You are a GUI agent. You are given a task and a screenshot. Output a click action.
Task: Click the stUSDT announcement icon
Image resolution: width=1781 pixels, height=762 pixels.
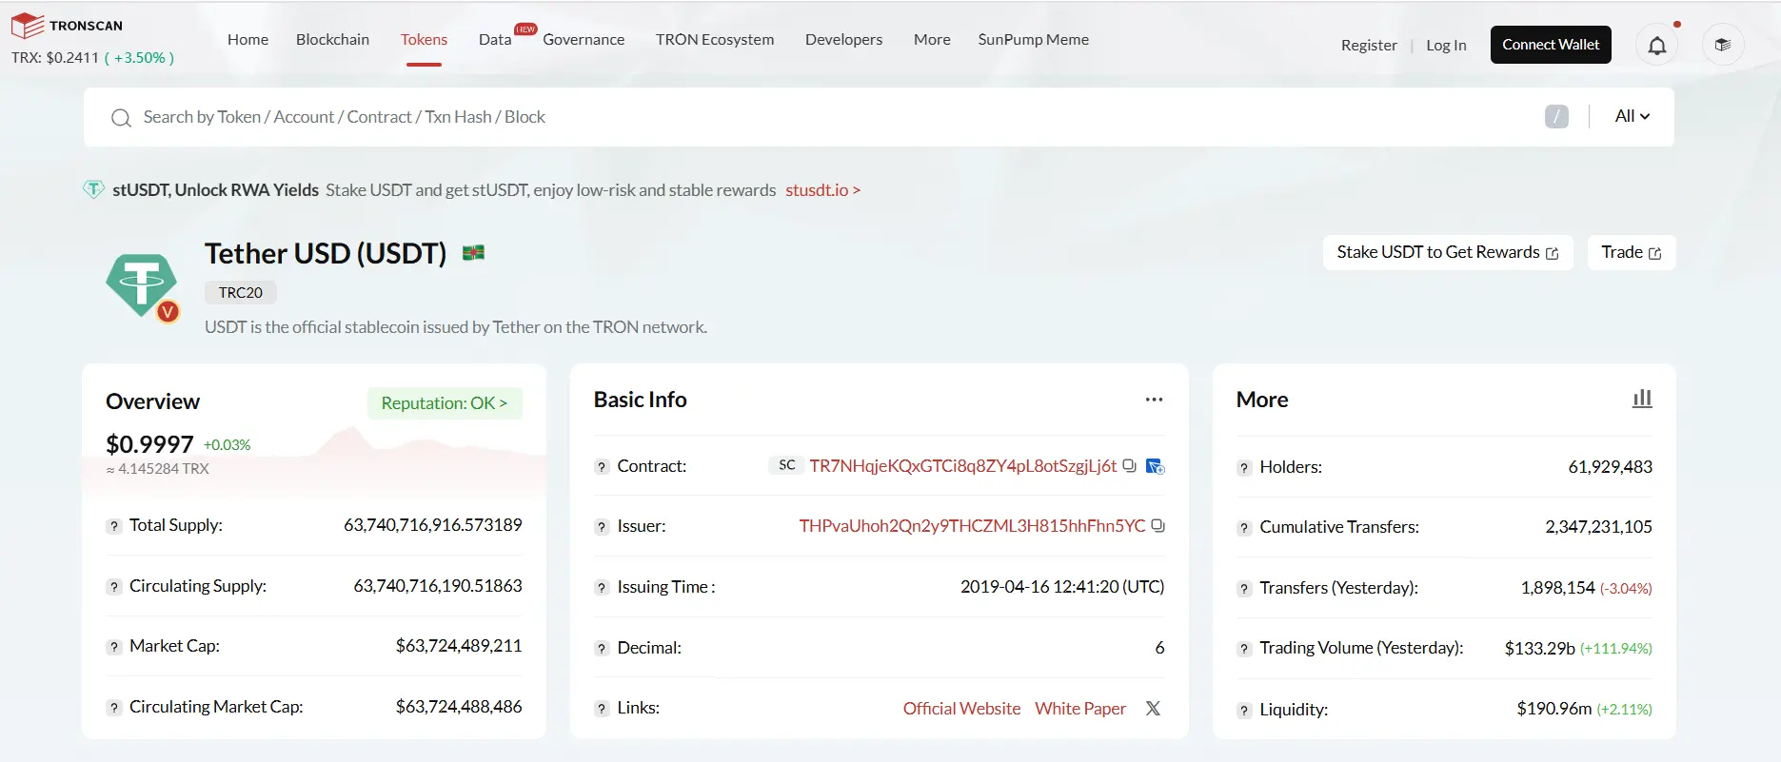pos(93,189)
